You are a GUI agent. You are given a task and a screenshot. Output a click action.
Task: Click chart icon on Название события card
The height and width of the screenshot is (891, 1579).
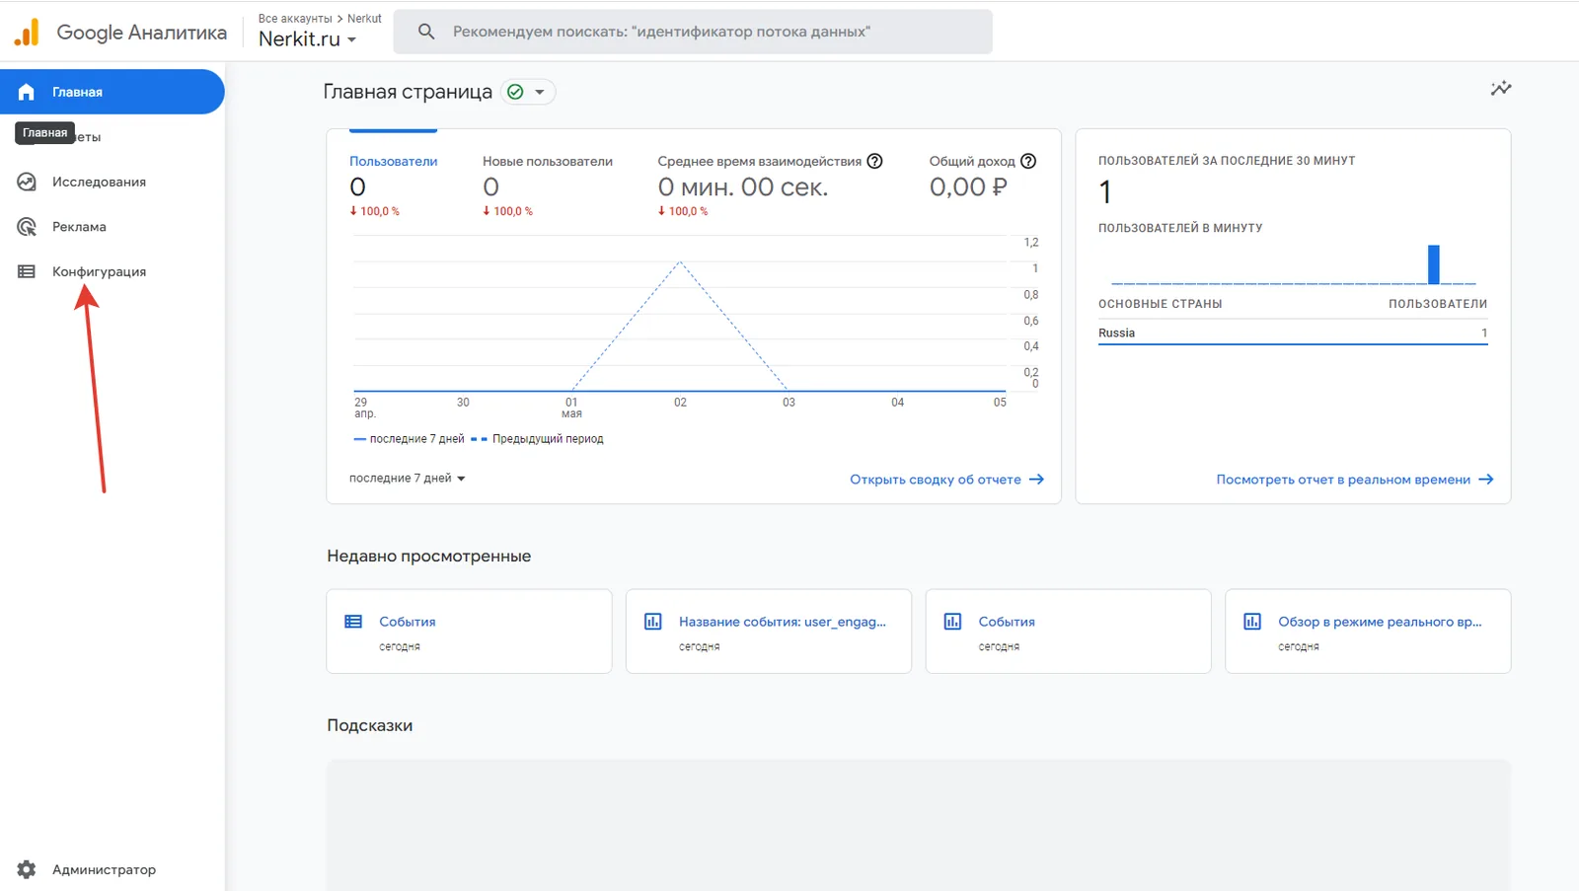pos(653,622)
